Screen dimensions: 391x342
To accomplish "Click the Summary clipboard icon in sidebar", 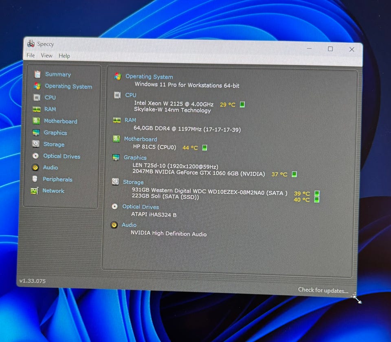I will tap(37, 74).
